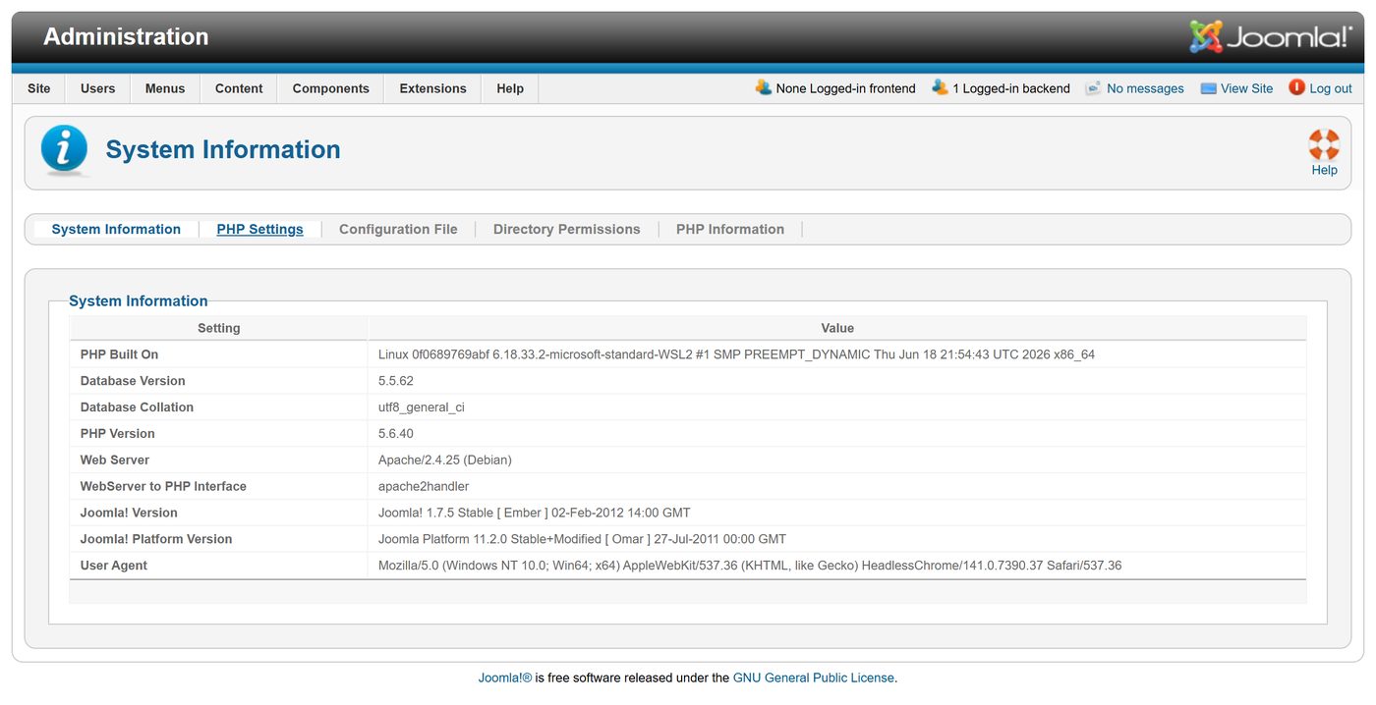This screenshot has height=705, width=1376.
Task: Click the Value column header
Action: pos(837,328)
